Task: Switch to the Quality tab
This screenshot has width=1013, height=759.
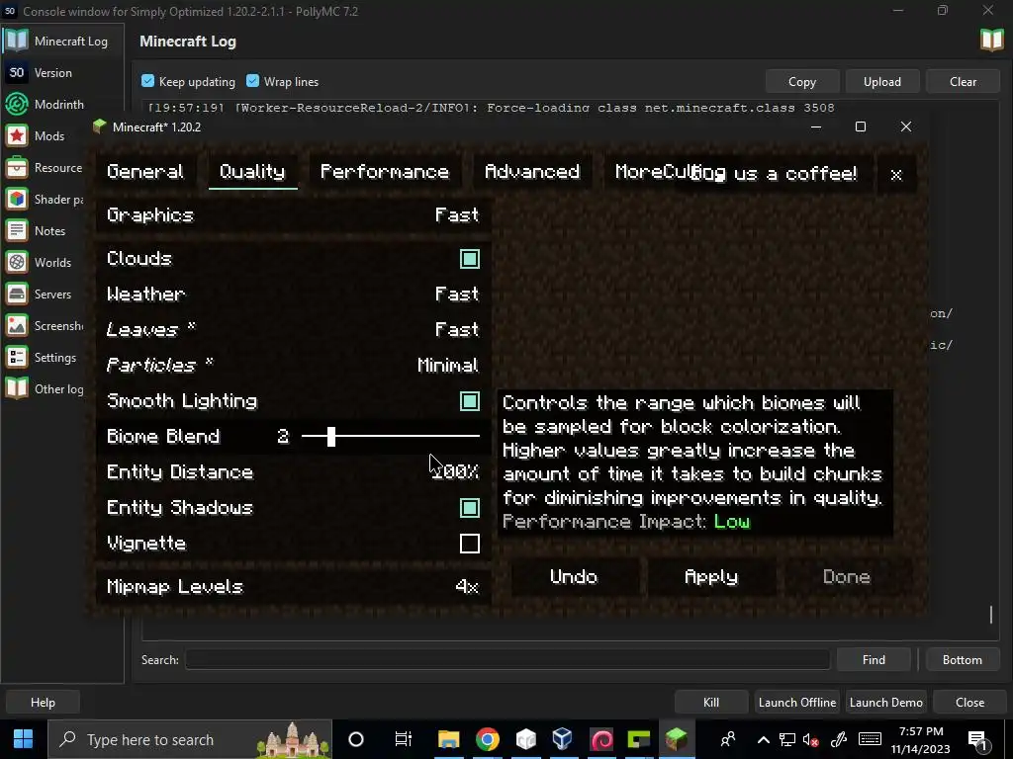Action: 252,172
